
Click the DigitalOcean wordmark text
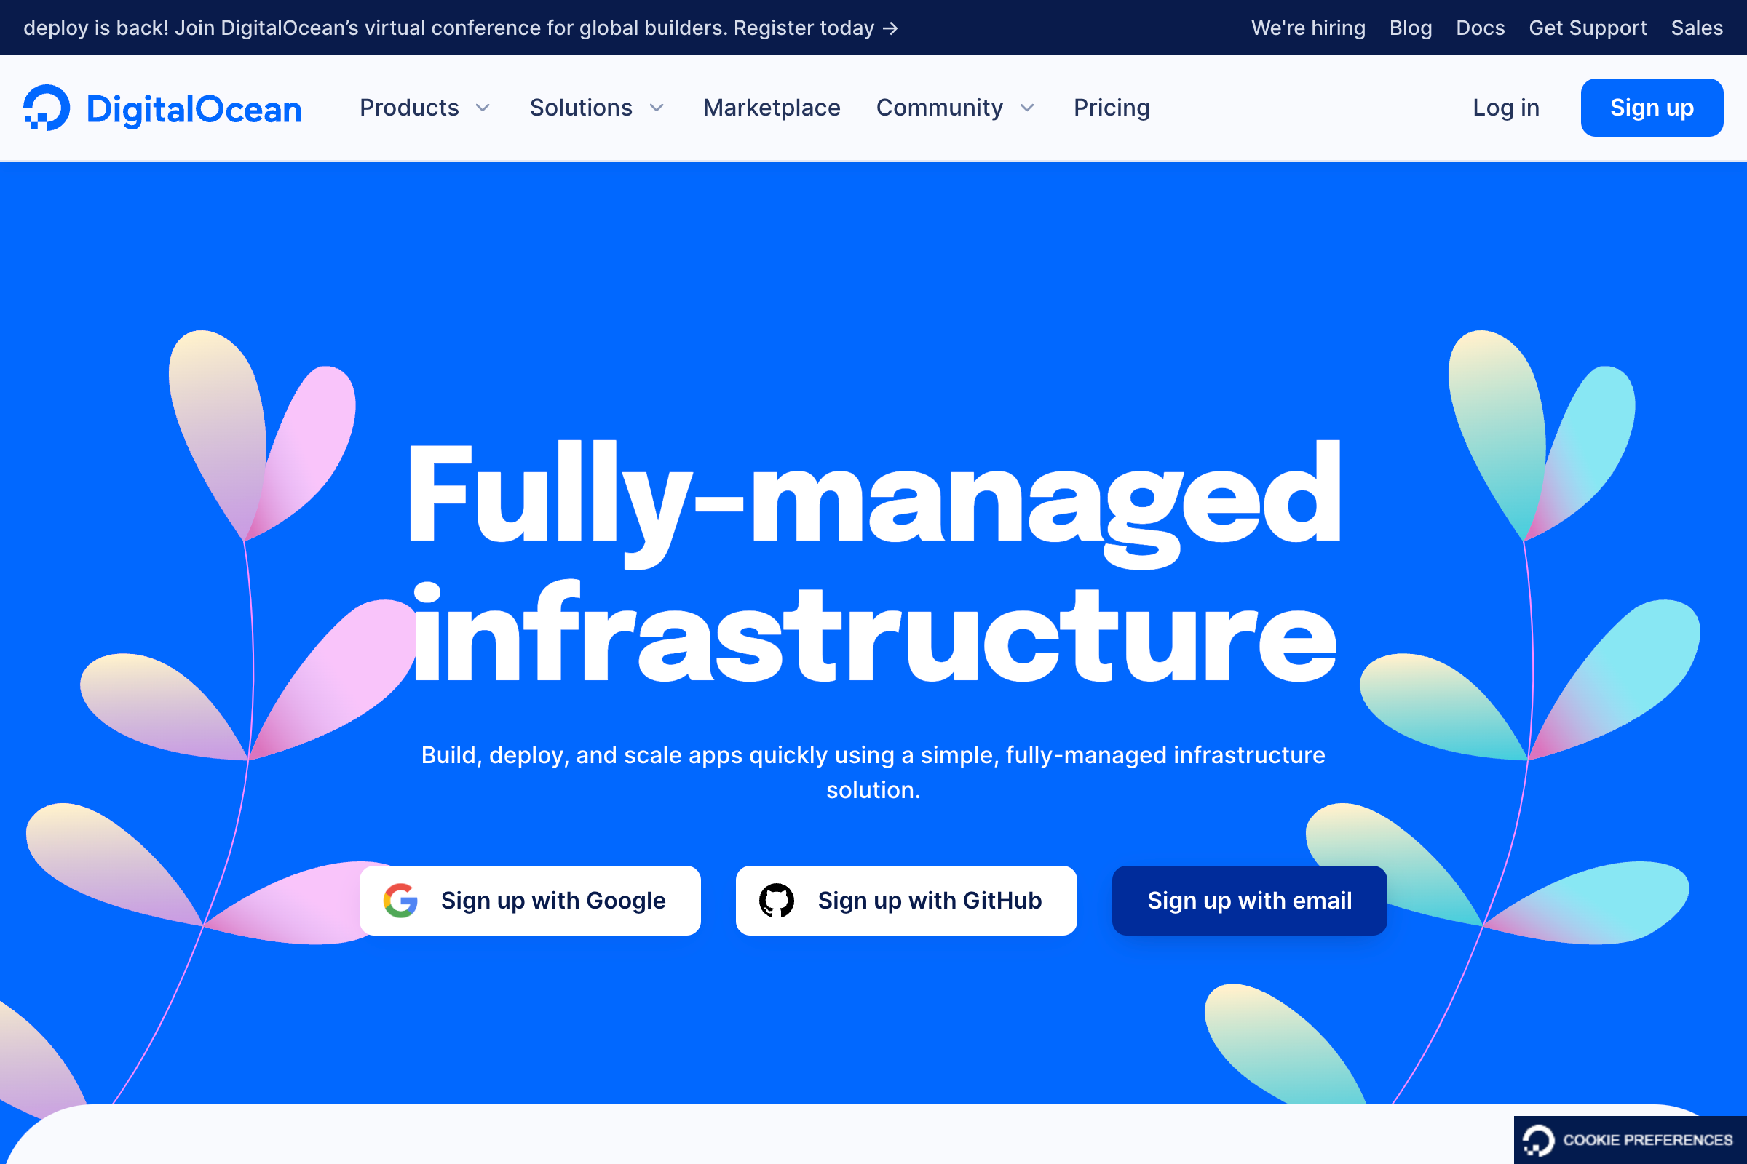tap(194, 109)
